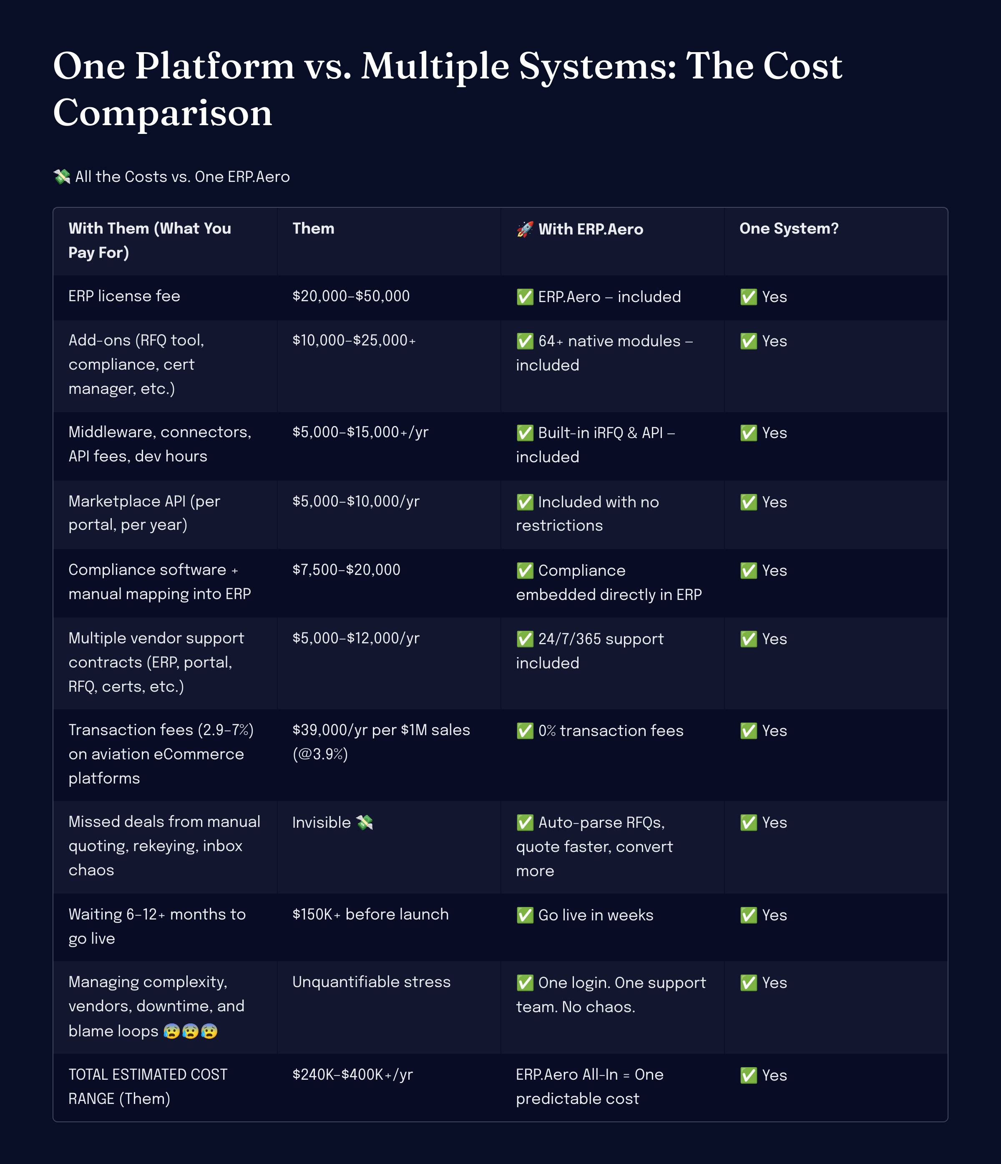Click the money-with-wings emoji before All the Costs
Viewport: 1001px width, 1164px height.
click(62, 176)
